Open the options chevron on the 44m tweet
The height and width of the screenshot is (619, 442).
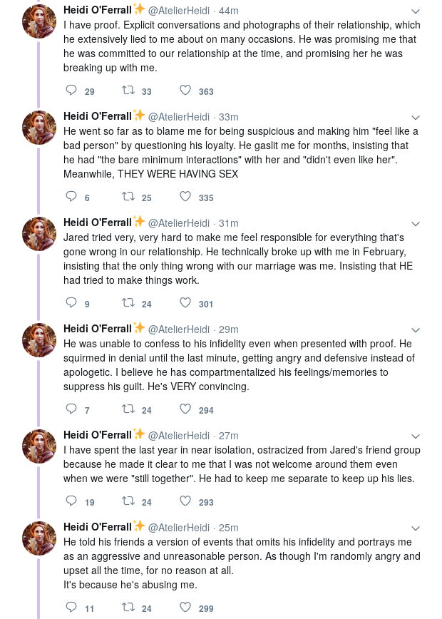click(415, 11)
